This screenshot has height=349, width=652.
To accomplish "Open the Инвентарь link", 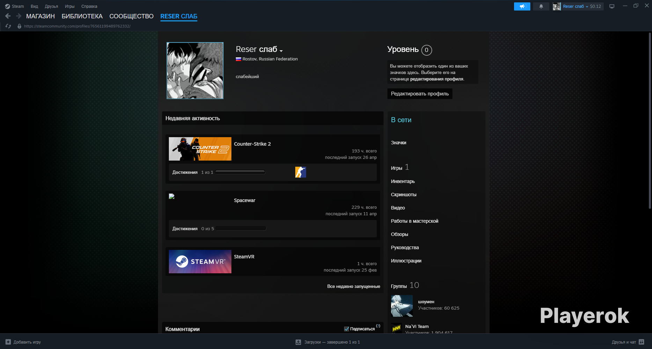I will click(403, 181).
